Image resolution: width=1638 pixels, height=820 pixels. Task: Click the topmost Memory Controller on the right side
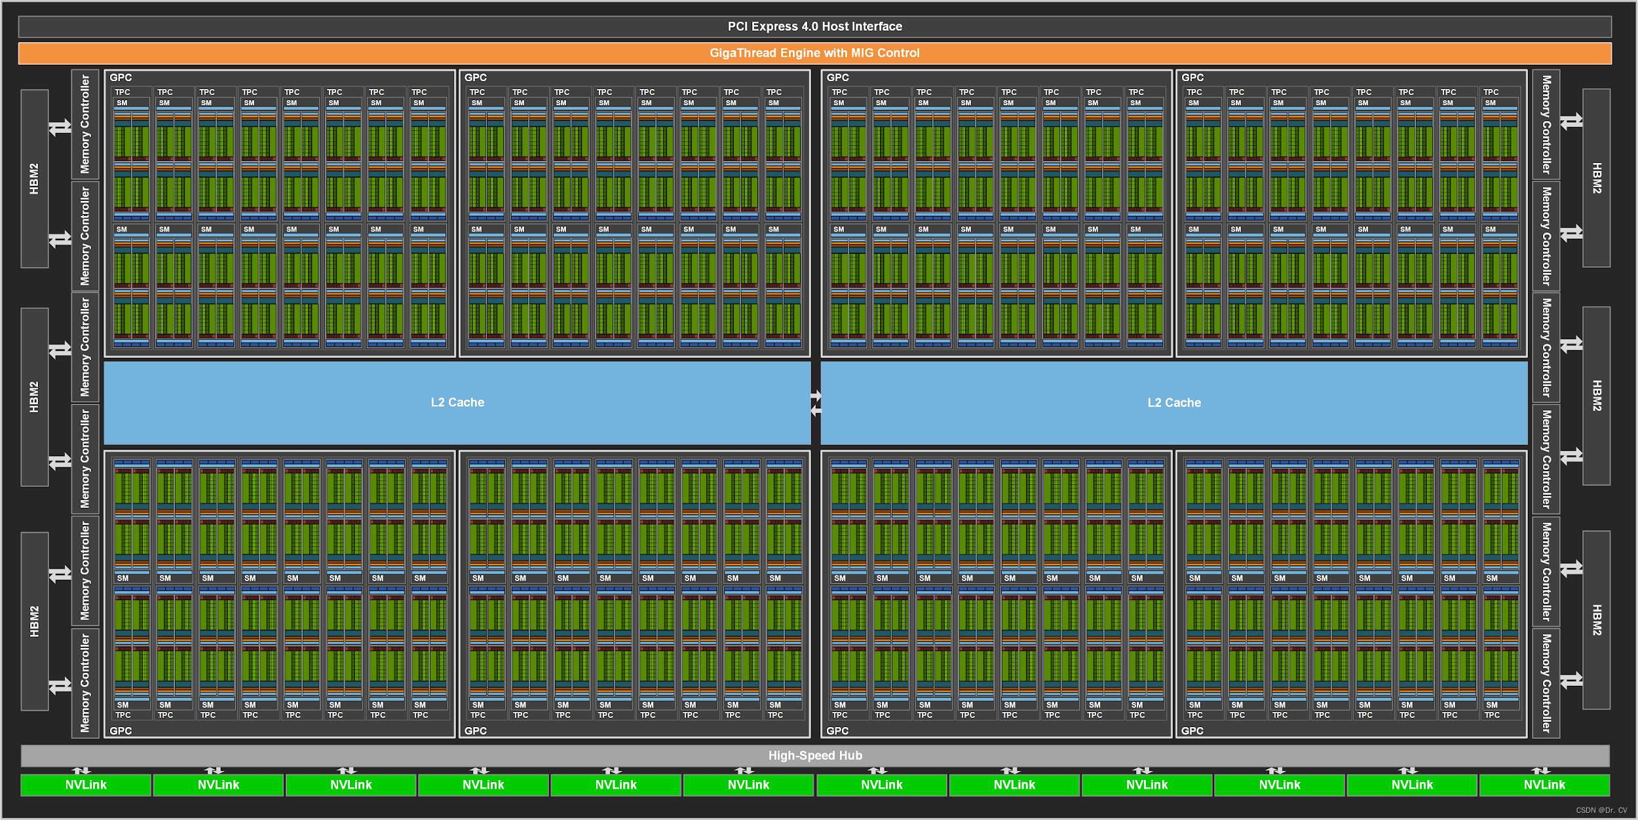point(1546,124)
